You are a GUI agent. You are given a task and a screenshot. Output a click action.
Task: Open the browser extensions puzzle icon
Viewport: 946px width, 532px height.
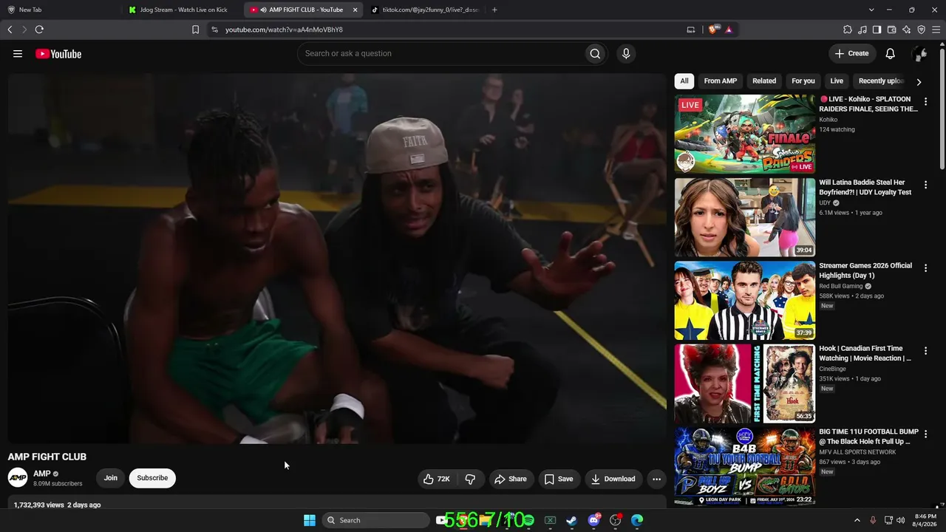click(848, 30)
